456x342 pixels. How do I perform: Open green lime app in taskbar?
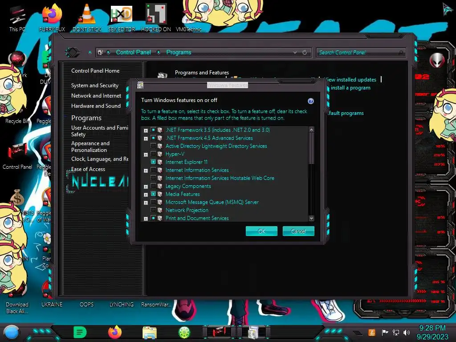(x=184, y=332)
